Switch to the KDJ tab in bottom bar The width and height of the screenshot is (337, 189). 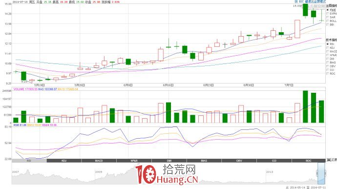pyautogui.click(x=64, y=161)
